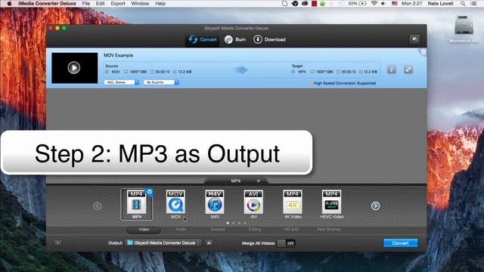Switch to the Convert tab
Image resolution: width=484 pixels, height=272 pixels.
(203, 39)
